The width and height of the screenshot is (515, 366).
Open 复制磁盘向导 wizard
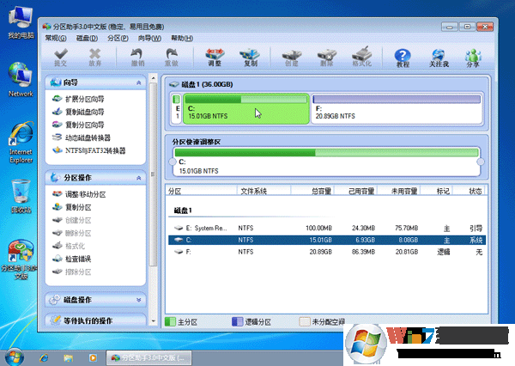point(78,112)
